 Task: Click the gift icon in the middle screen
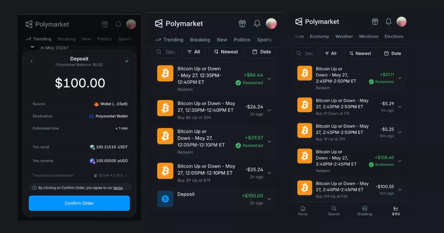pyautogui.click(x=242, y=24)
